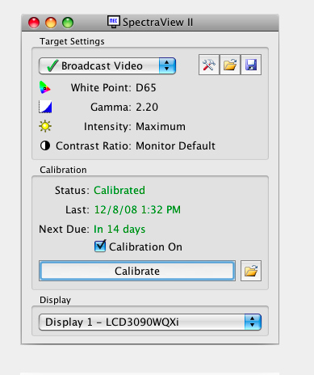Image resolution: width=314 pixels, height=375 pixels.
Task: Click the Display section label
Action: click(x=56, y=300)
